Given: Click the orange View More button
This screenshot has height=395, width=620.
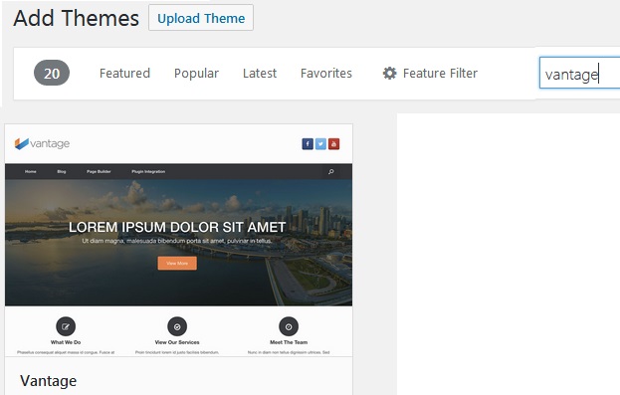Looking at the screenshot, I should [177, 264].
